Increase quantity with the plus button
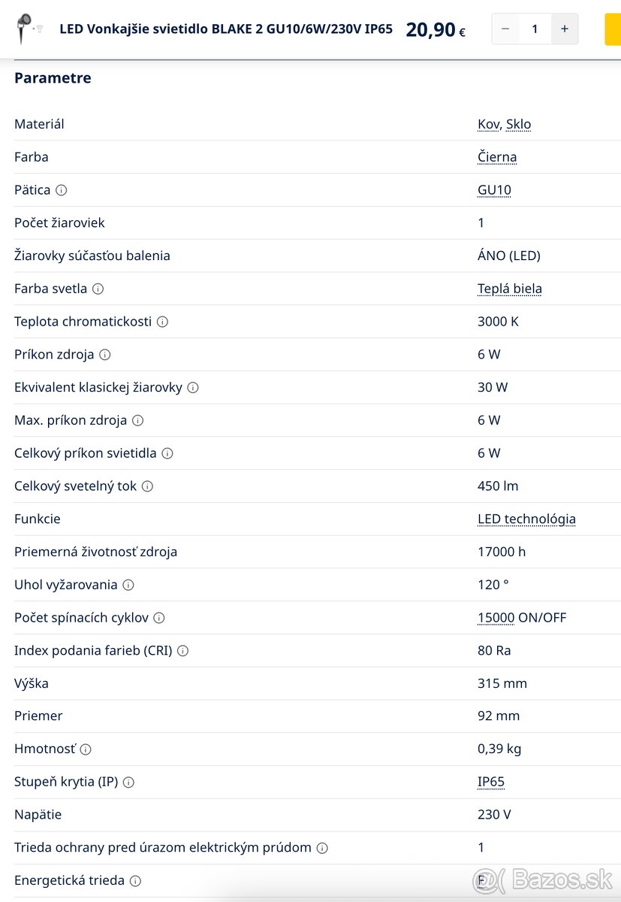This screenshot has height=902, width=621. click(x=565, y=29)
